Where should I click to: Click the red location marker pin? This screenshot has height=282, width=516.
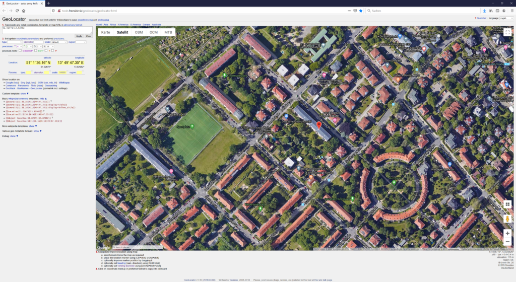(318, 125)
